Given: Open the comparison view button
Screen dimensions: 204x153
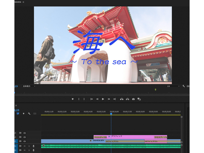Looking at the screenshot, I should pos(139,99).
